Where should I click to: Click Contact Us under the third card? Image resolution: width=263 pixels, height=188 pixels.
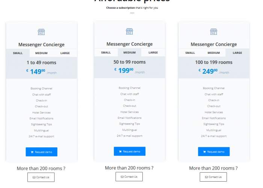[x=213, y=177]
